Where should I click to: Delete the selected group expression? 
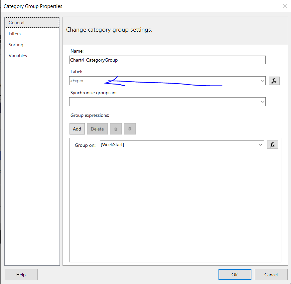point(97,129)
